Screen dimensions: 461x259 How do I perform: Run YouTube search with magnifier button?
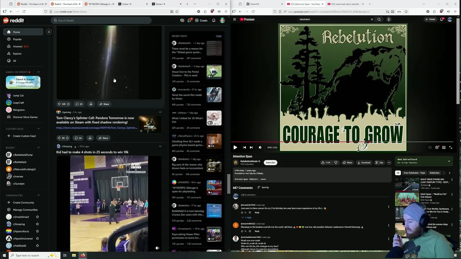pos(379,19)
